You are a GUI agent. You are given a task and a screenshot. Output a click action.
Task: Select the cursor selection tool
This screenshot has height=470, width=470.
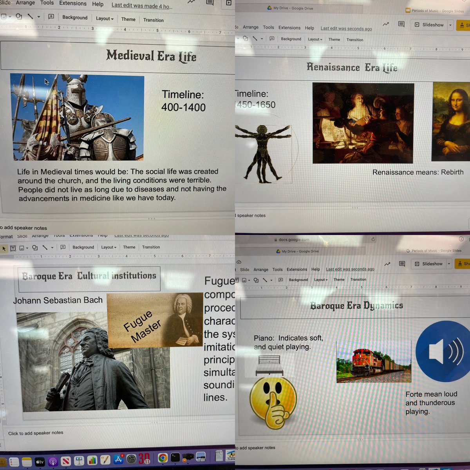point(5,248)
